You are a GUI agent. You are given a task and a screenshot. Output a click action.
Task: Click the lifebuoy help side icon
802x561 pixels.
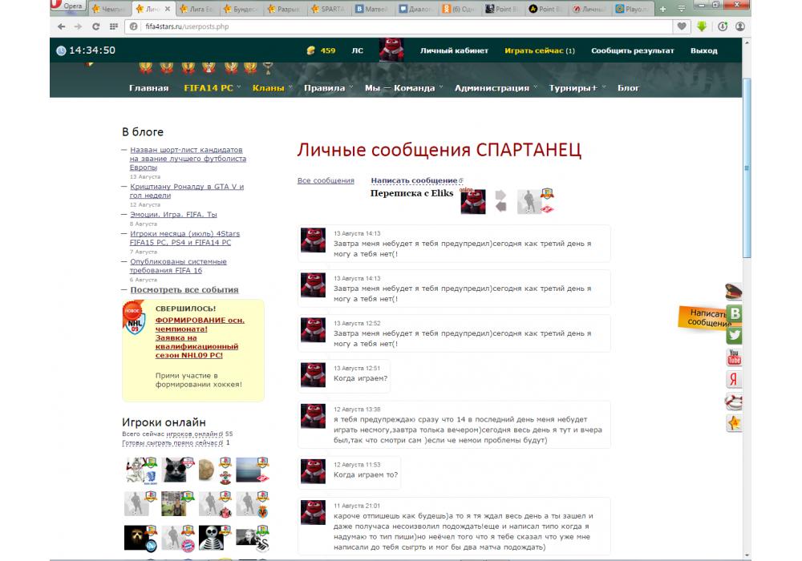click(734, 401)
